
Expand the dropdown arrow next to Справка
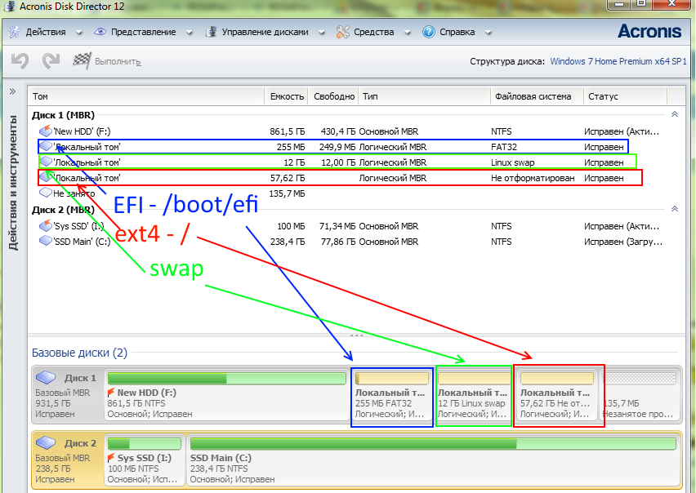tap(489, 33)
